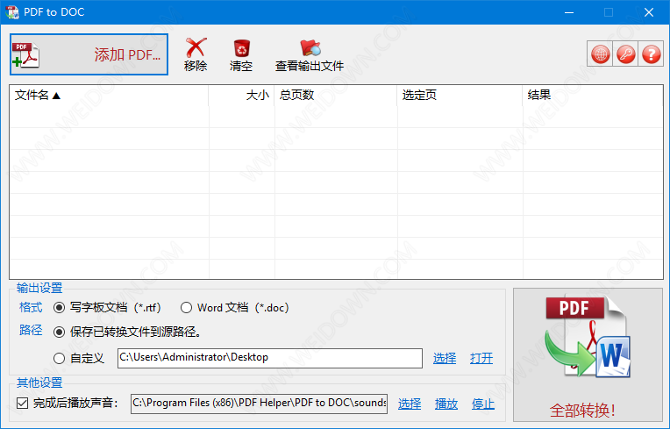The width and height of the screenshot is (670, 429).
Task: Click the 移除 red X icon
Action: point(196,47)
